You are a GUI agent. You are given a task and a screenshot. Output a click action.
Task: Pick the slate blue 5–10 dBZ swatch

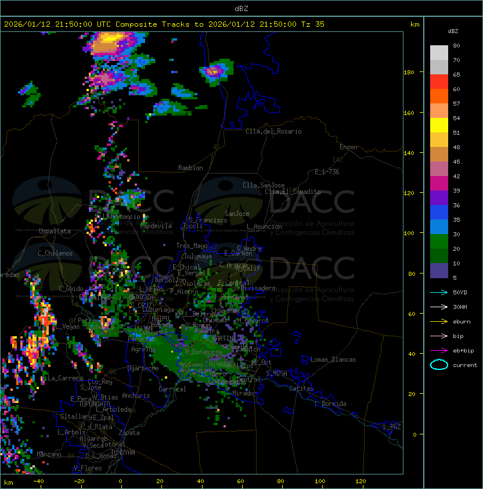pyautogui.click(x=439, y=271)
